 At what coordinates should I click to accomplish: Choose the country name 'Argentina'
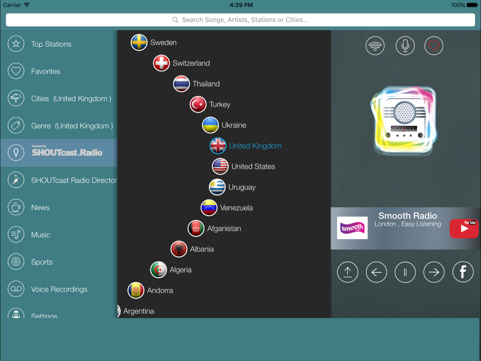pos(139,311)
